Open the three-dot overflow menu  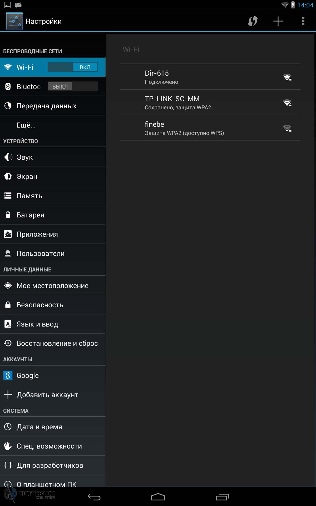[303, 21]
